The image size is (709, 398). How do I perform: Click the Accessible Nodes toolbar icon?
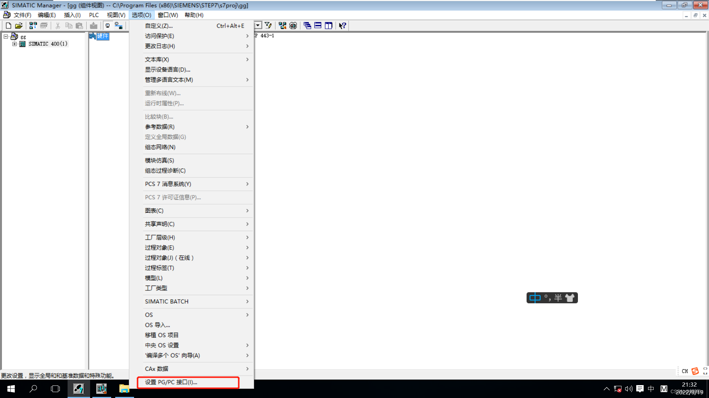33,25
